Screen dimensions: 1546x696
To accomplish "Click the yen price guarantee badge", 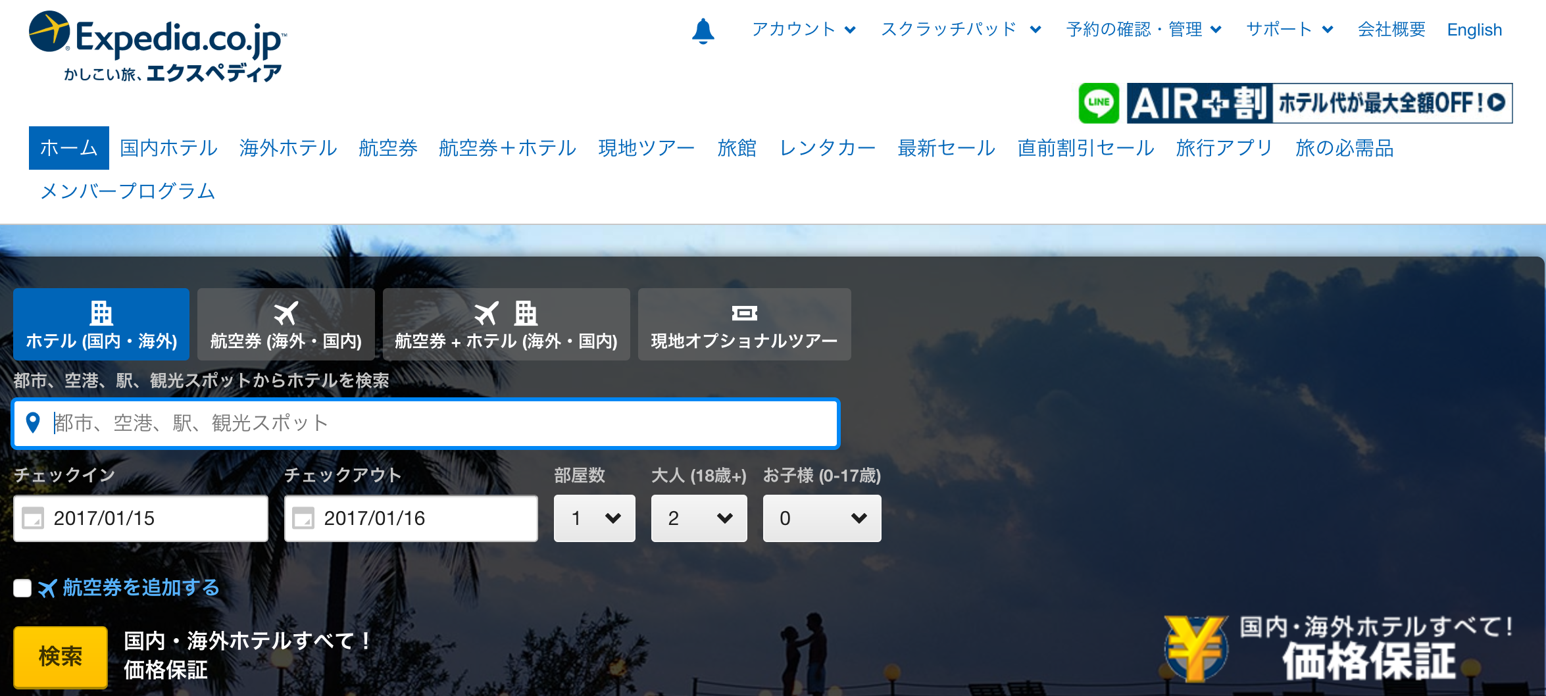I will [x=1195, y=648].
